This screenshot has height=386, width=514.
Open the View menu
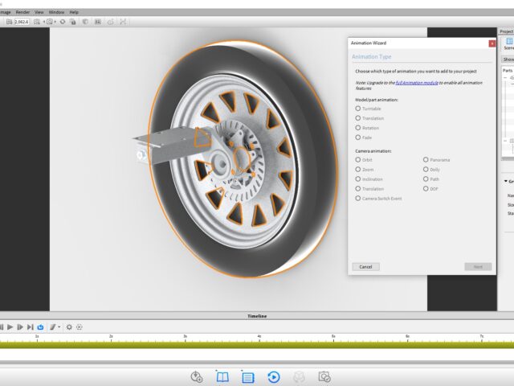coord(39,12)
